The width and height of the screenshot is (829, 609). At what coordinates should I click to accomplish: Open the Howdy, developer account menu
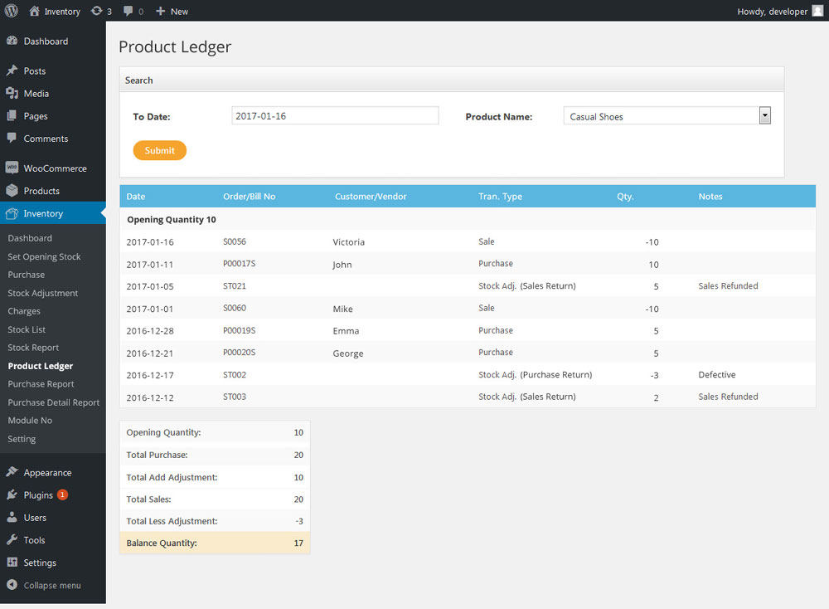(x=780, y=11)
